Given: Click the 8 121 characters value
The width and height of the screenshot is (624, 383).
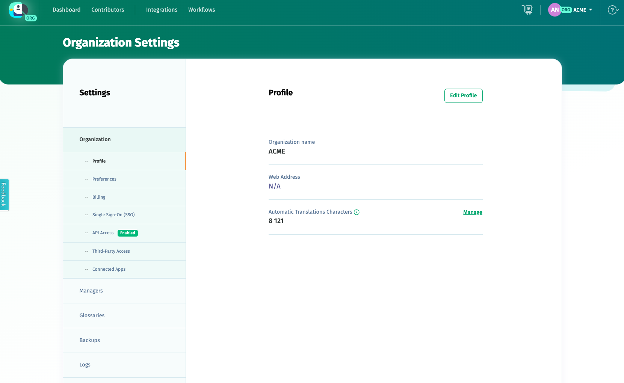Looking at the screenshot, I should point(276,221).
